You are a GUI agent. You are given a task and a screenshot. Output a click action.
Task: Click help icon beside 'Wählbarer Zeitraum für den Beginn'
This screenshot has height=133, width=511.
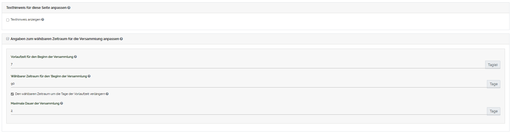[89, 76]
